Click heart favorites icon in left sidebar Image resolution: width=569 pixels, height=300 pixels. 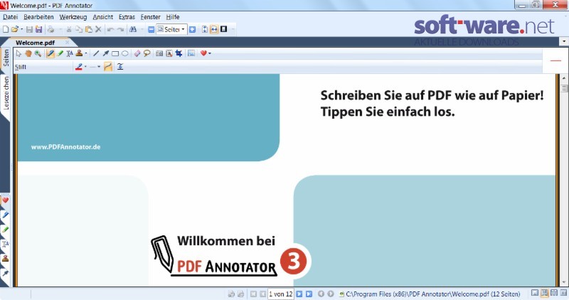6,200
